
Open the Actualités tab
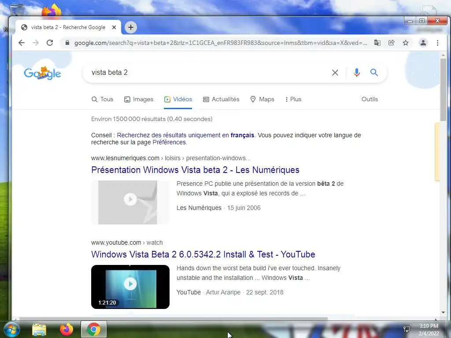[x=221, y=99]
